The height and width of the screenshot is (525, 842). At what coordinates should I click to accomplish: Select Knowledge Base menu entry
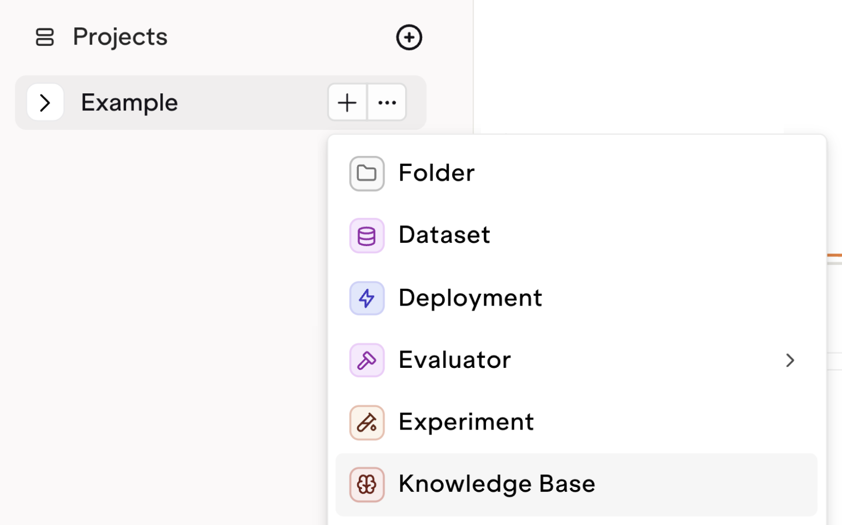coord(496,484)
